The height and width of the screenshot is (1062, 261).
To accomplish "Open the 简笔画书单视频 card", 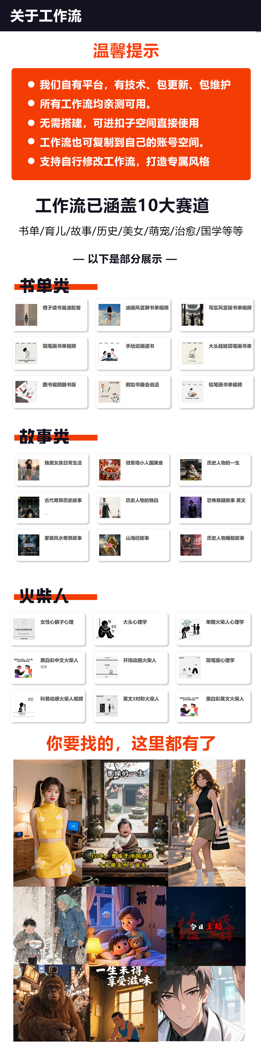I will tap(50, 353).
